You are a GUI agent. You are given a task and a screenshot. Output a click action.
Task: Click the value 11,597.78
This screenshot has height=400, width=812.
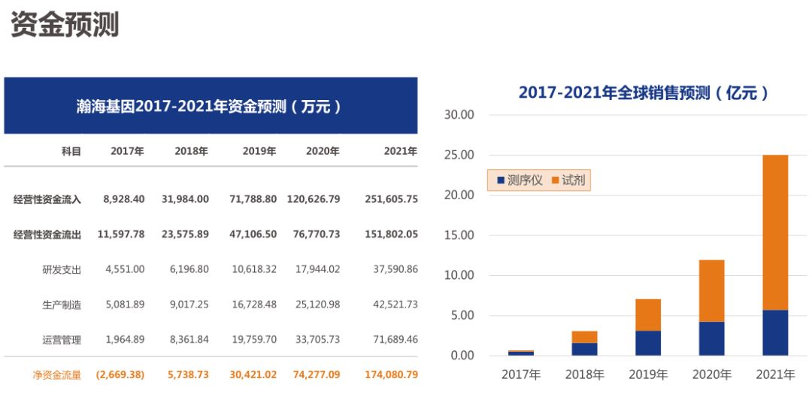121,235
